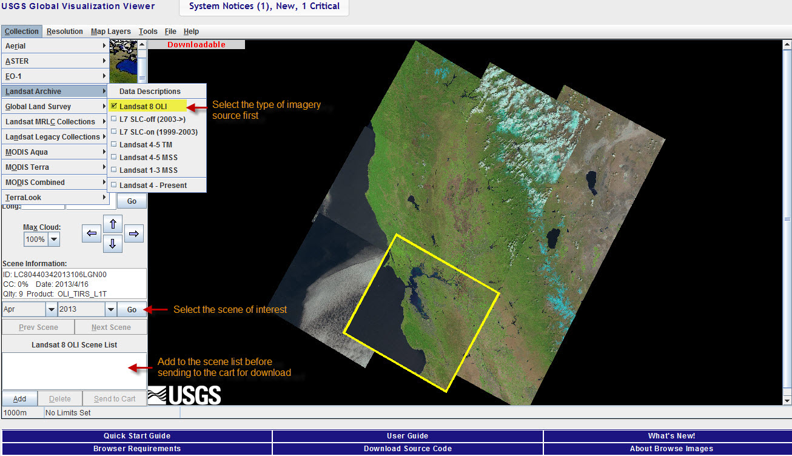Click Go button next to date selectors
This screenshot has width=792, height=456.
(x=132, y=309)
